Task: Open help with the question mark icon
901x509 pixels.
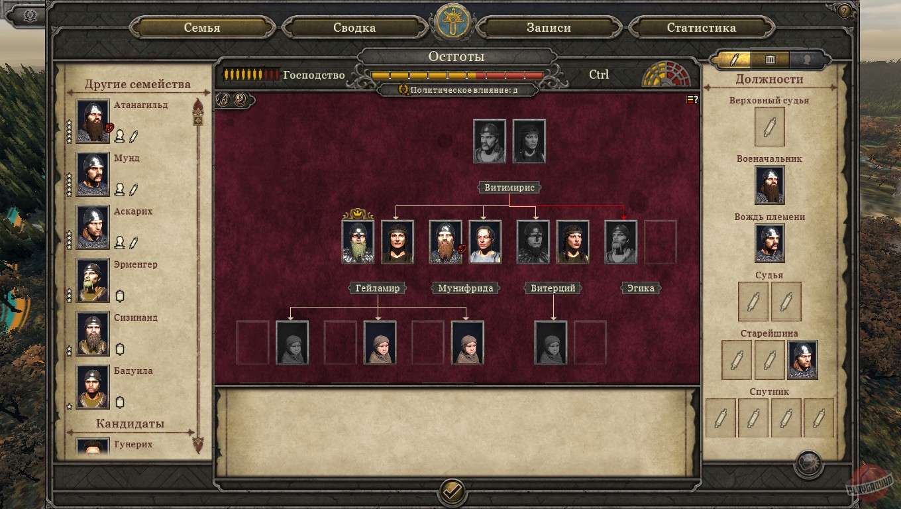Action: click(x=844, y=11)
